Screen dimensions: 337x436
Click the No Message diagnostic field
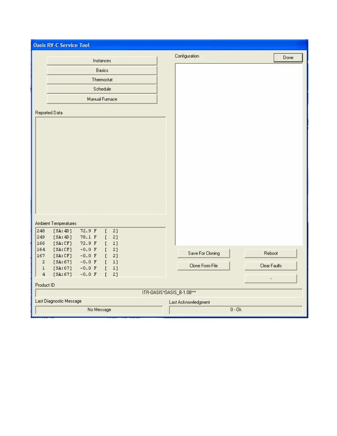coord(99,310)
